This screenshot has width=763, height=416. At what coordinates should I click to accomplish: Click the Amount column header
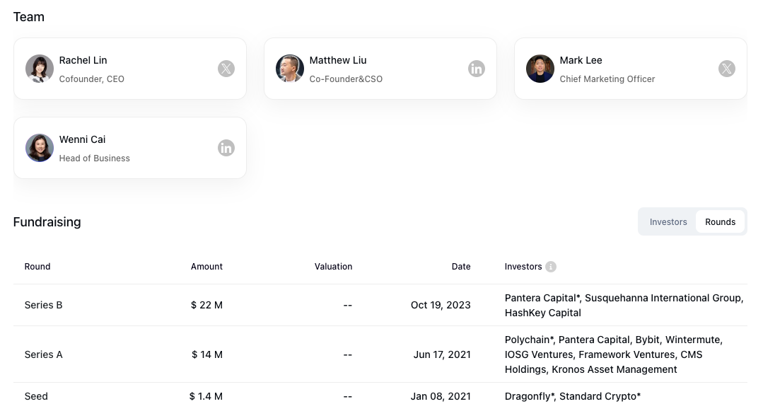206,267
